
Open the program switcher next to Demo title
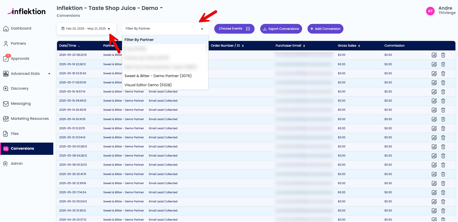click(161, 8)
